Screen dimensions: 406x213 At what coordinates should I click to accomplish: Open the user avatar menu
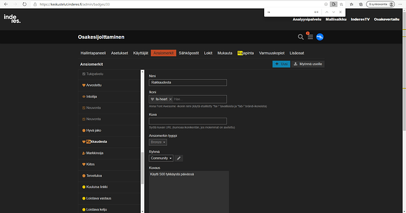pyautogui.click(x=320, y=37)
